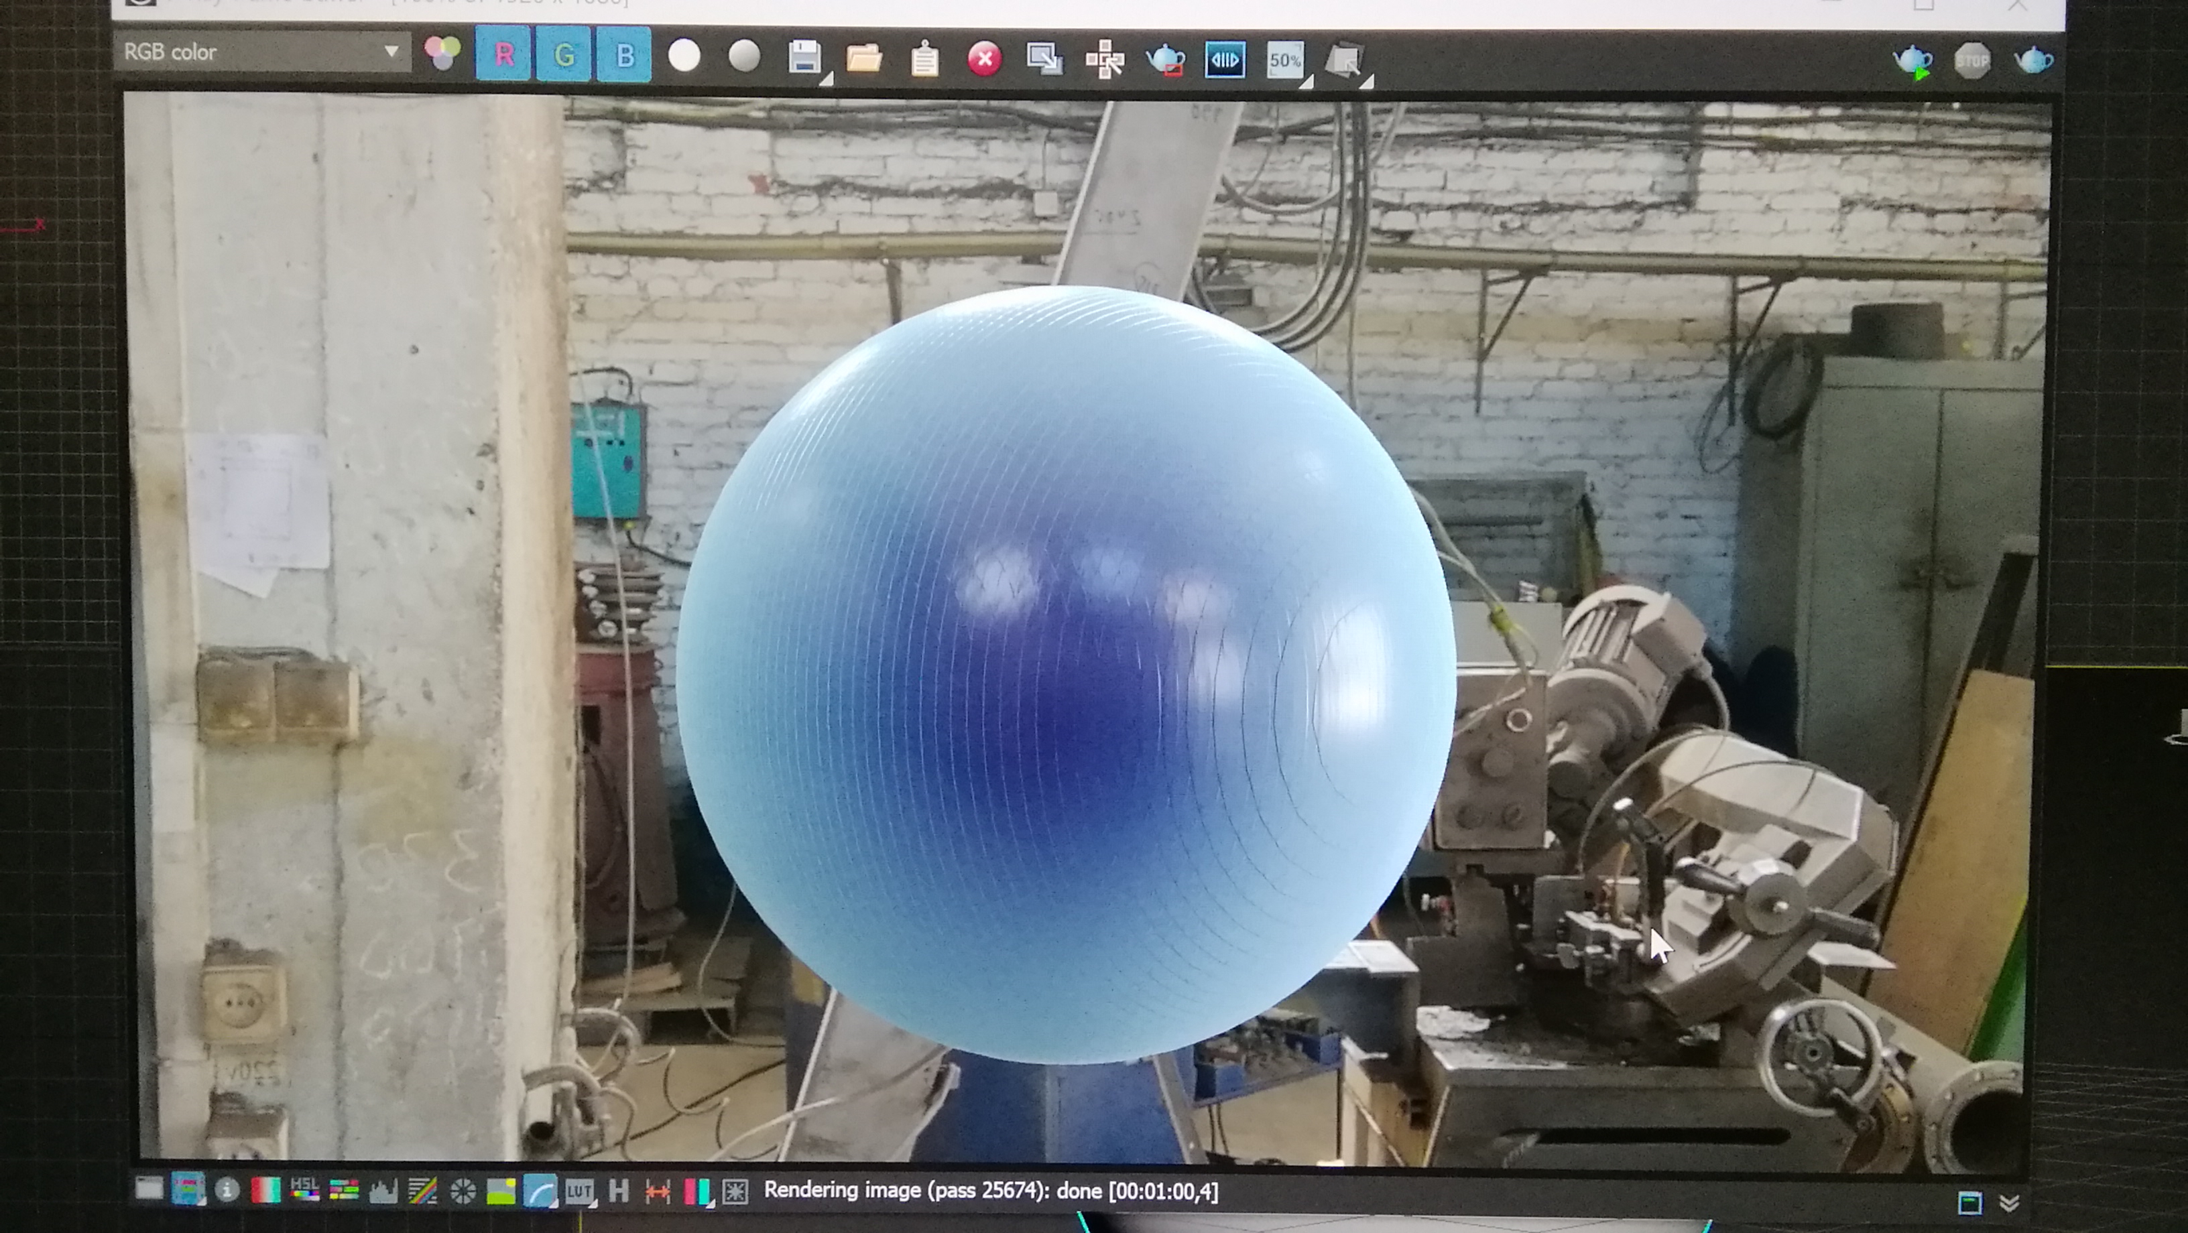This screenshot has width=2188, height=1233.
Task: Toggle the red channel R button
Action: pos(503,54)
